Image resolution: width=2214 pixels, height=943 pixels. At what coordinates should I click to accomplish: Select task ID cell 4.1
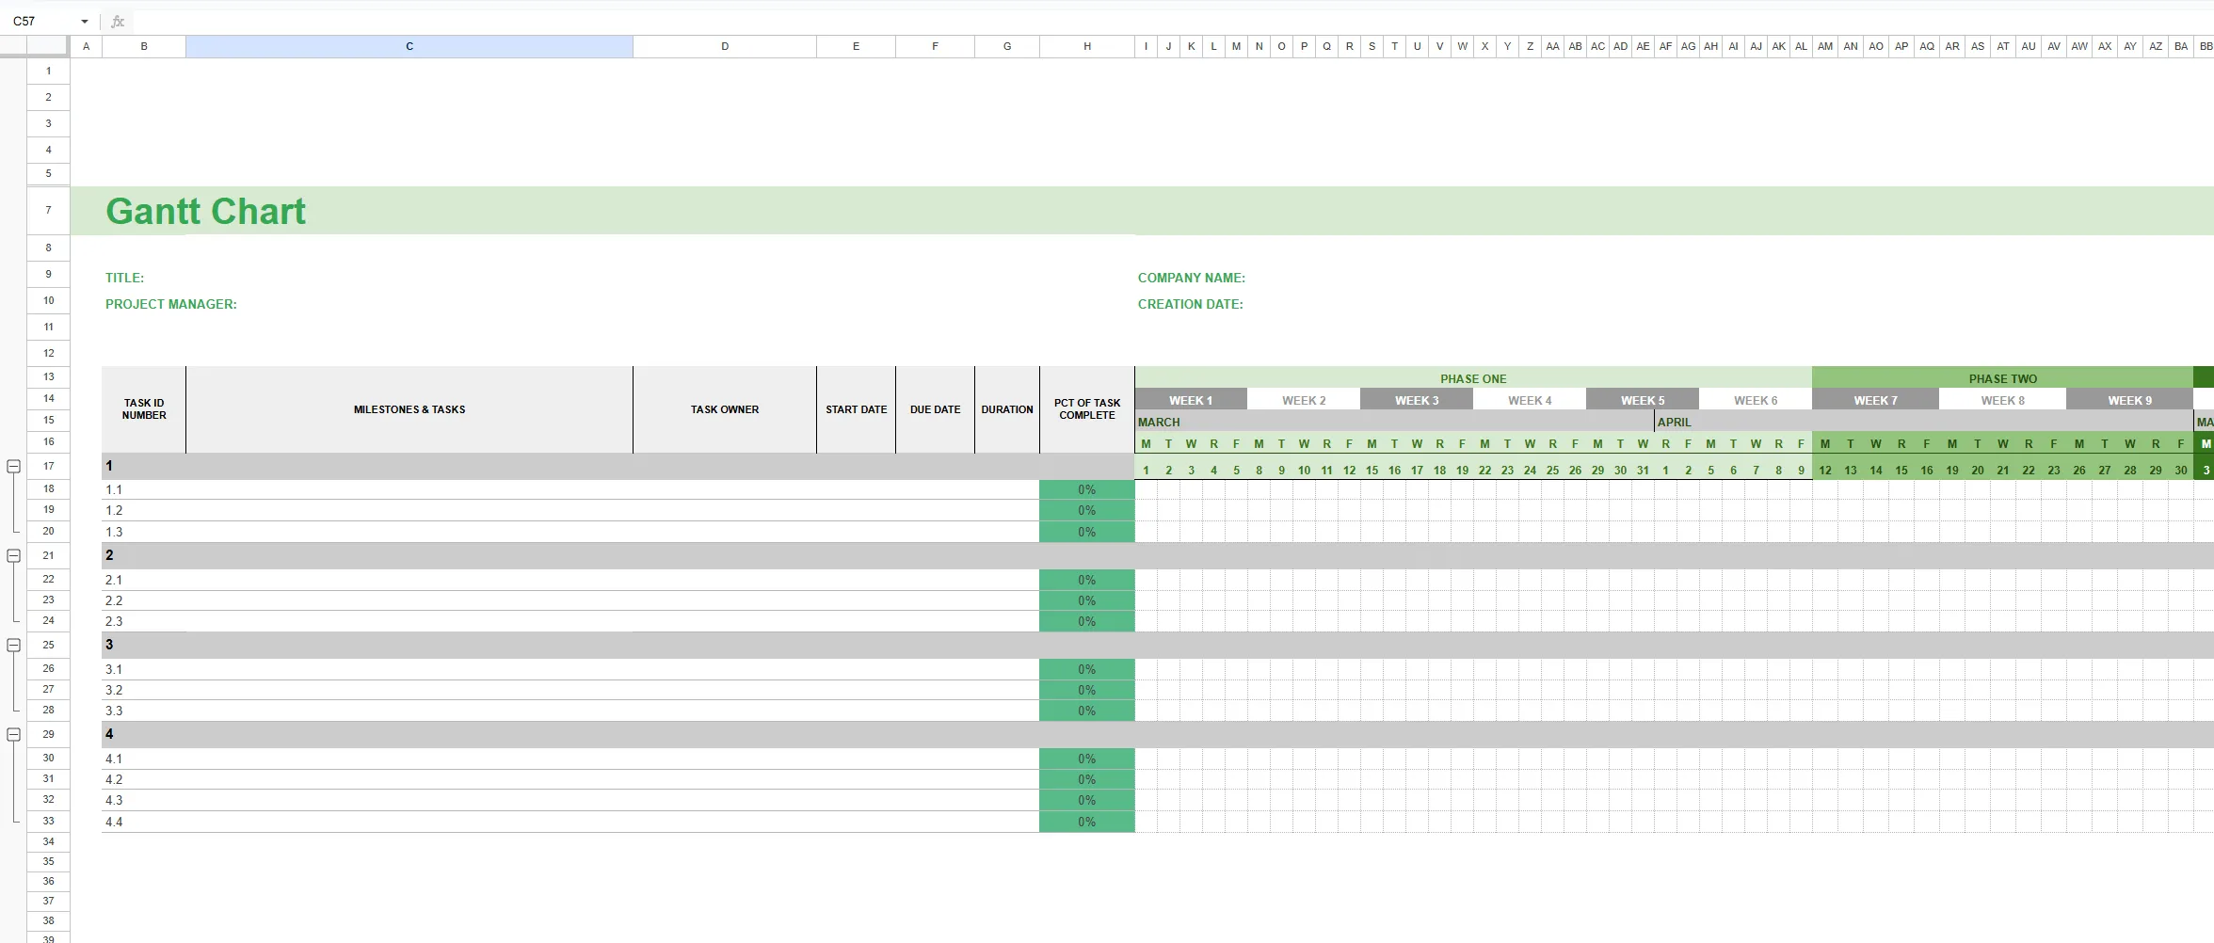point(144,759)
